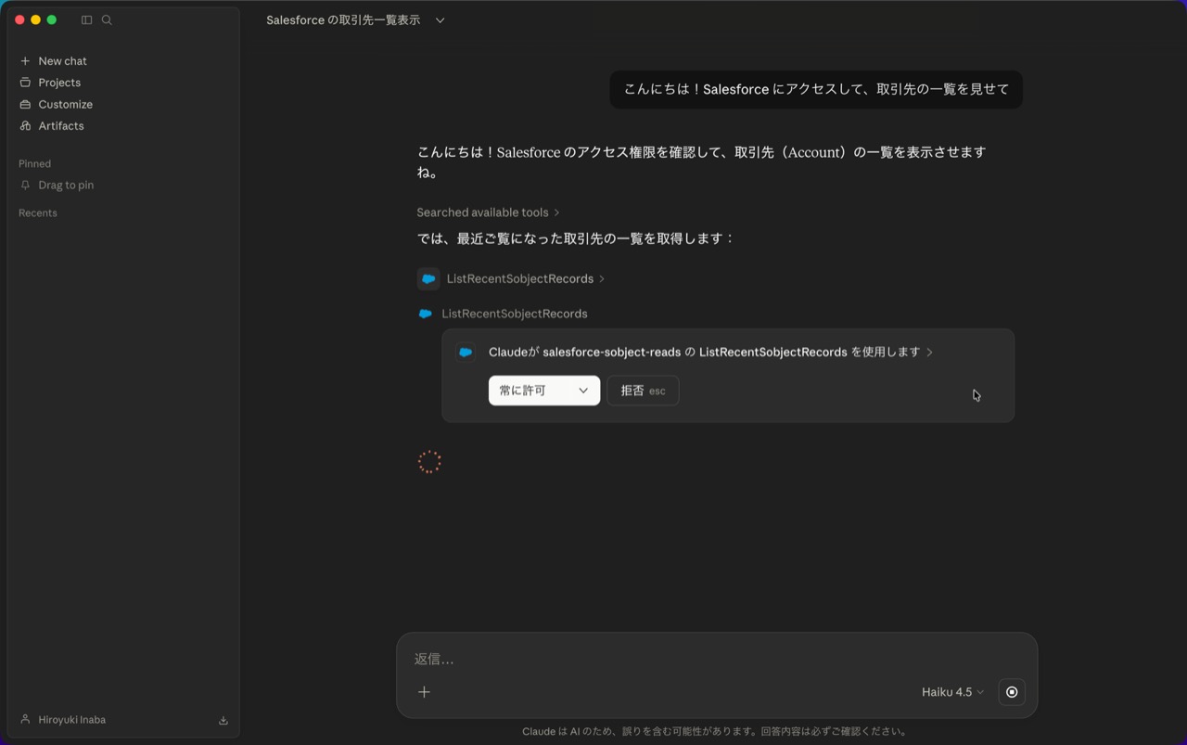Click the search magnifier icon
This screenshot has width=1187, height=745.
click(x=107, y=19)
